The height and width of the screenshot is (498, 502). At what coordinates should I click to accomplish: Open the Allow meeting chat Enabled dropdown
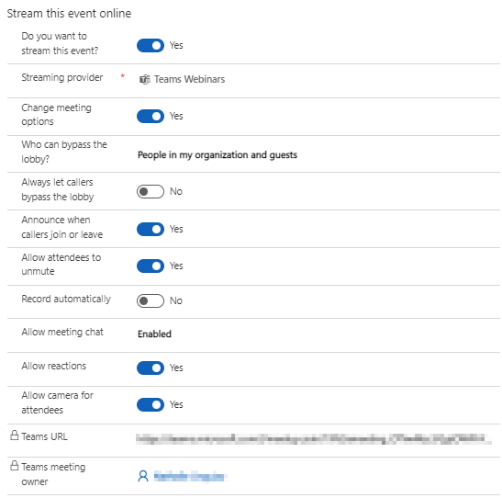click(154, 334)
